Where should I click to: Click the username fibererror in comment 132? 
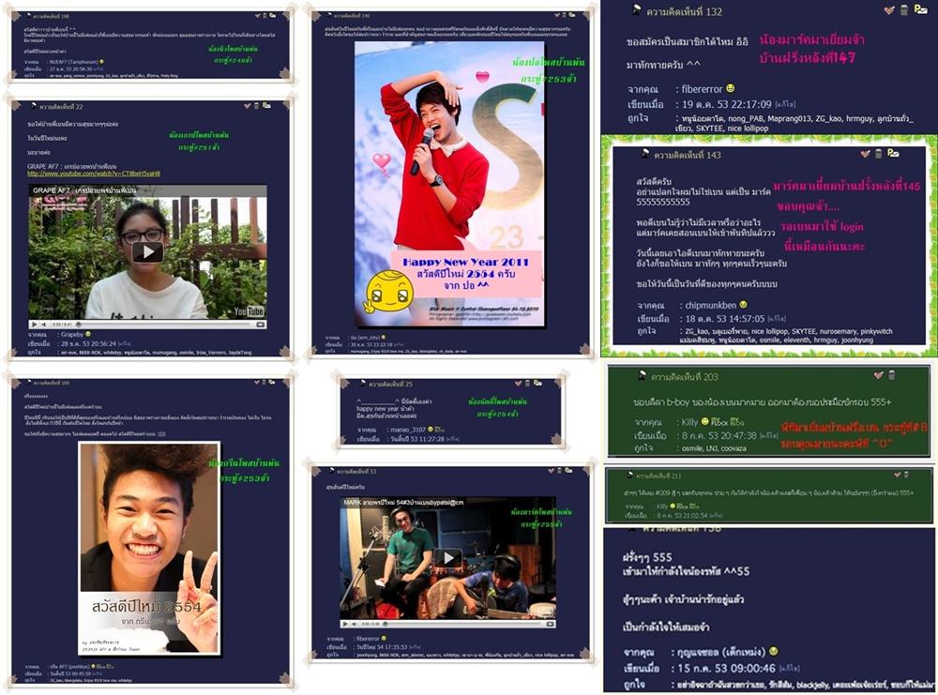pyautogui.click(x=702, y=89)
